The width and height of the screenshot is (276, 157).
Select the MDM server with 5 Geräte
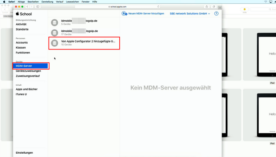(84, 22)
